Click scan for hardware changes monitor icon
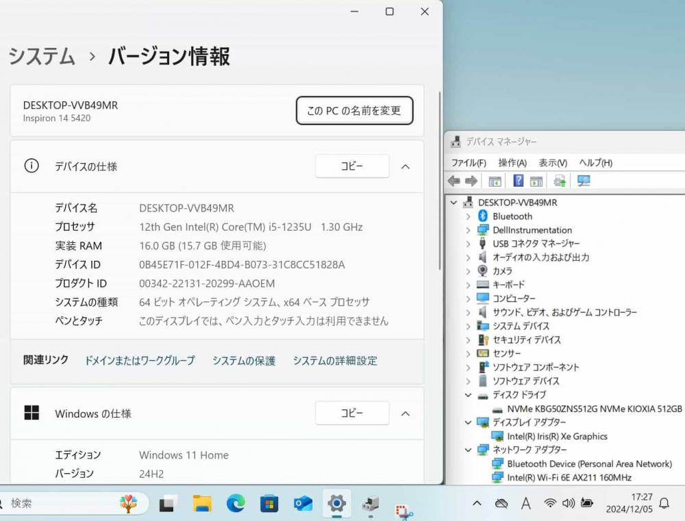Image resolution: width=685 pixels, height=521 pixels. [x=584, y=180]
